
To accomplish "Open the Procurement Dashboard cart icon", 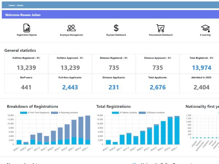I will [x=161, y=28].
